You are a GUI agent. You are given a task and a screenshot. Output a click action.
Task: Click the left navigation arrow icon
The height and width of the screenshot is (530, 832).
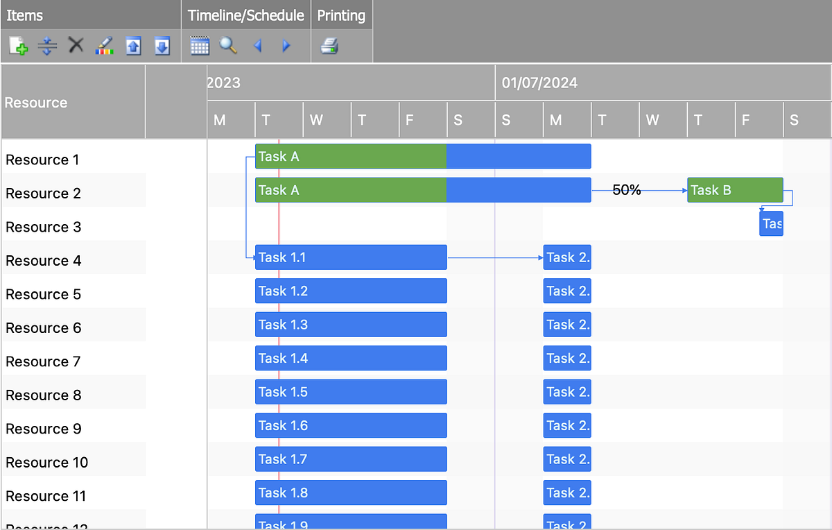point(257,45)
